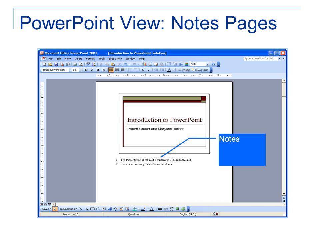Select the Oval drawing tool
This screenshot has height=240, width=320.
(98, 209)
